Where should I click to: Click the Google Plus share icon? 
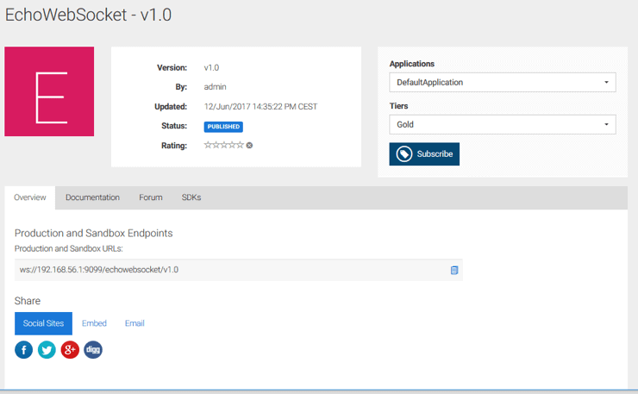point(70,350)
